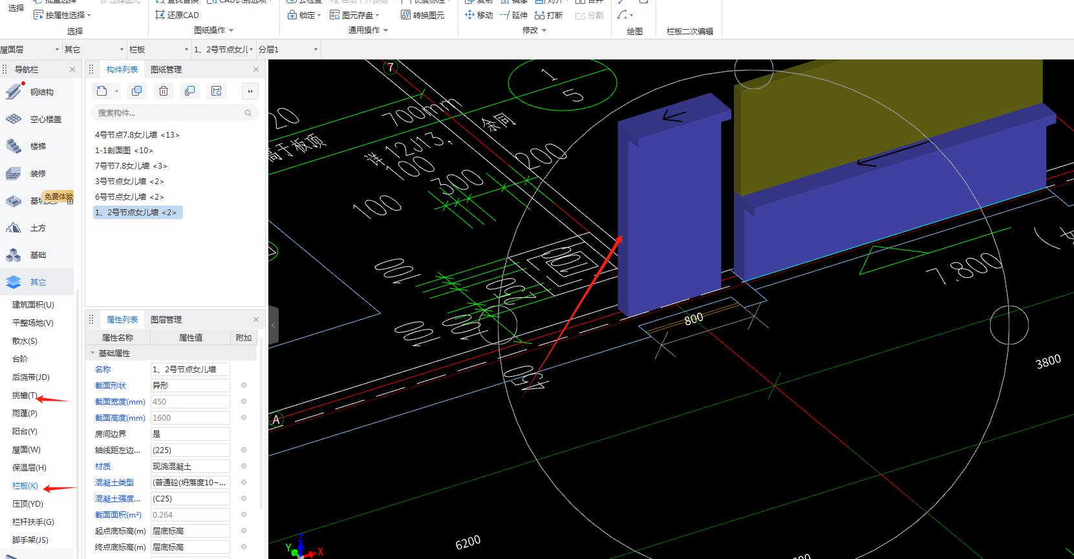Copy the selected component
Screen dimensions: 1074x559
(x=136, y=91)
